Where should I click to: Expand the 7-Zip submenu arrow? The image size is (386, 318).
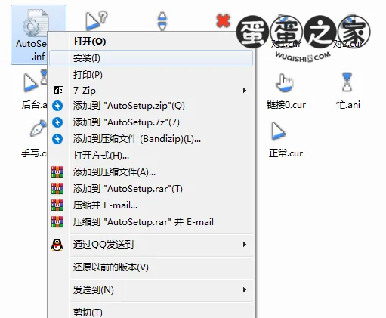click(245, 90)
